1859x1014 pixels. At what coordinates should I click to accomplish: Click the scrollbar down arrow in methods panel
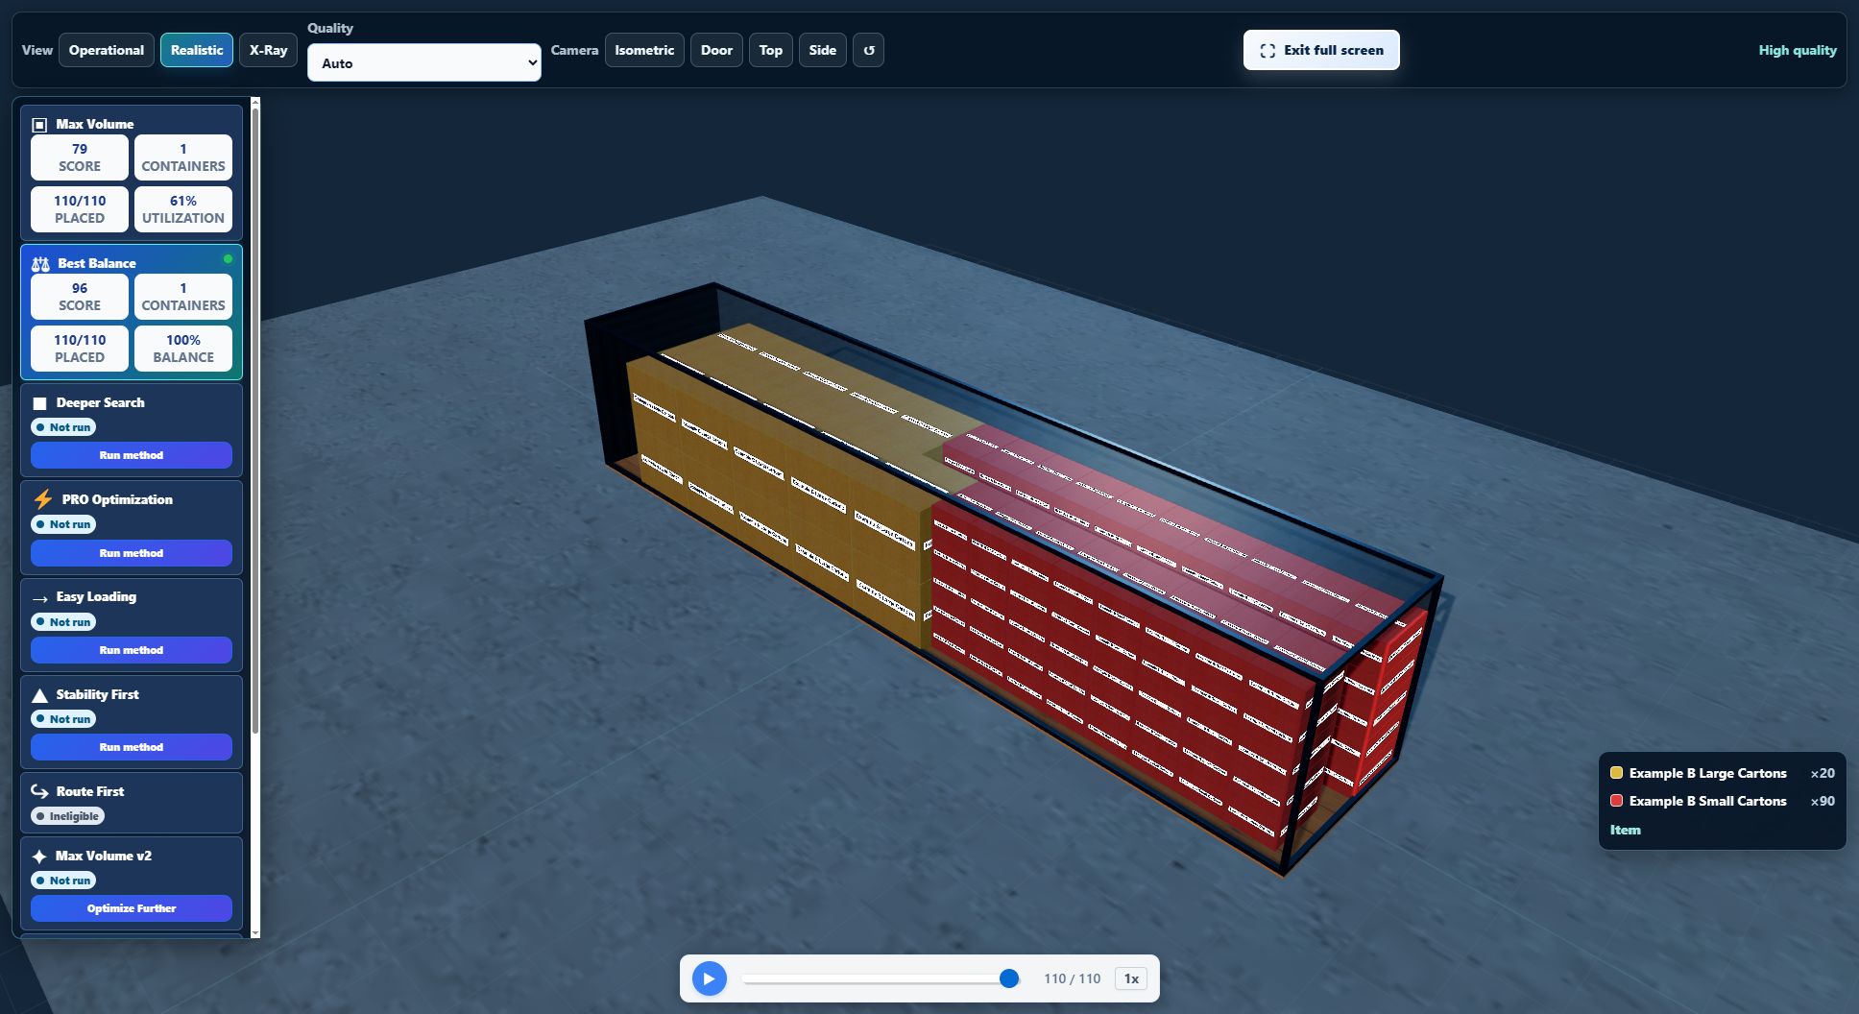(255, 932)
